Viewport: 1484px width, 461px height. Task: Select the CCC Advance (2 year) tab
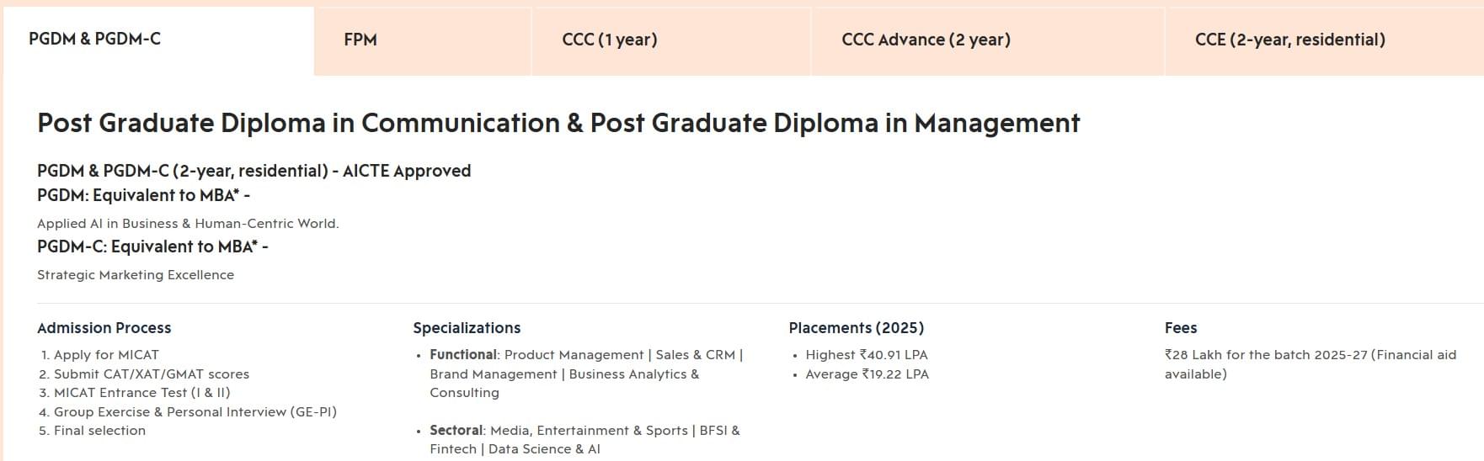pos(926,40)
